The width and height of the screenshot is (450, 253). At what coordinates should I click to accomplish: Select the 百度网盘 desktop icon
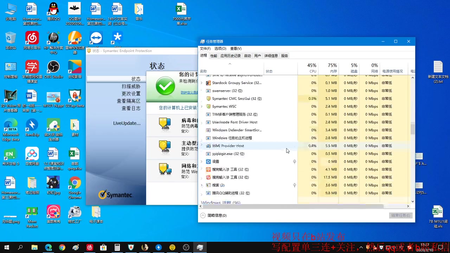(x=32, y=156)
